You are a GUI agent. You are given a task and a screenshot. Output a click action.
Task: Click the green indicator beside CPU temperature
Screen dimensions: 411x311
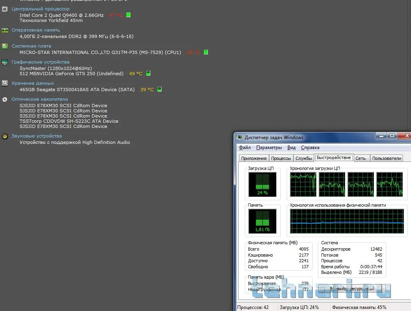coord(128,15)
